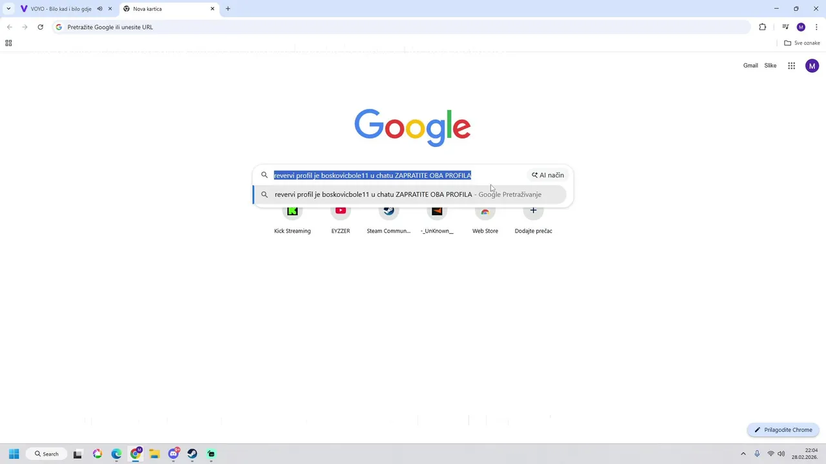Open the apps grid in bookmarks bar
Screen dimensions: 826x464
coord(8,43)
